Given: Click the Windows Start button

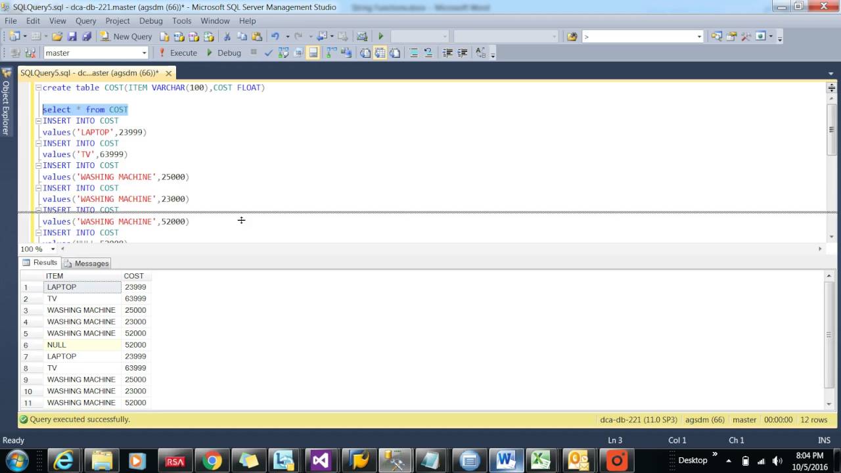Looking at the screenshot, I should click(x=16, y=461).
